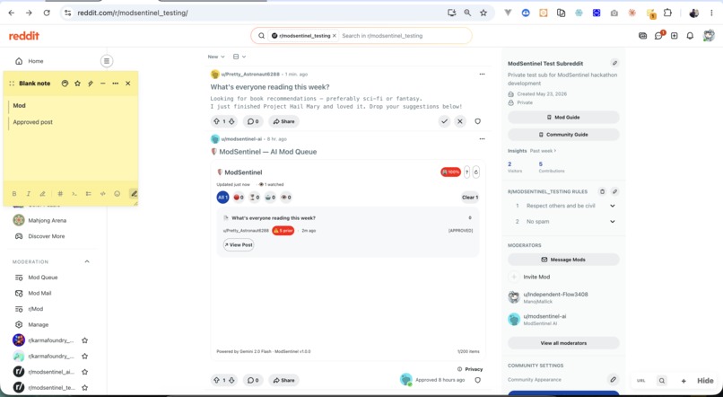Change the note color with the palette icon

65,84
